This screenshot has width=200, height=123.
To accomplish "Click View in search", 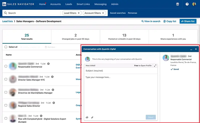I will pos(151,21).
